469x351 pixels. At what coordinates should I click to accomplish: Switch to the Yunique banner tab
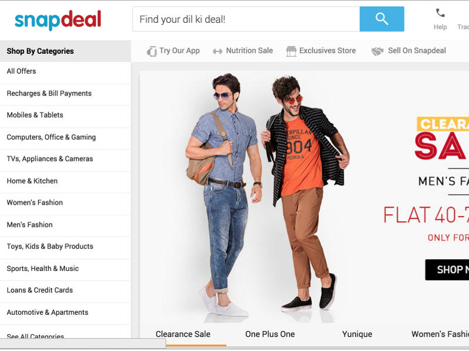pyautogui.click(x=357, y=334)
